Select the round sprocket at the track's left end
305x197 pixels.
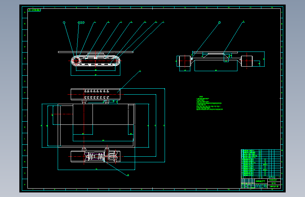(x=76, y=61)
